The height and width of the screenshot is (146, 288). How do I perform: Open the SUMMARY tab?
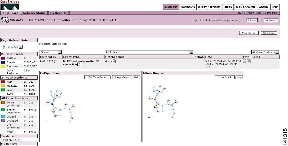click(171, 7)
